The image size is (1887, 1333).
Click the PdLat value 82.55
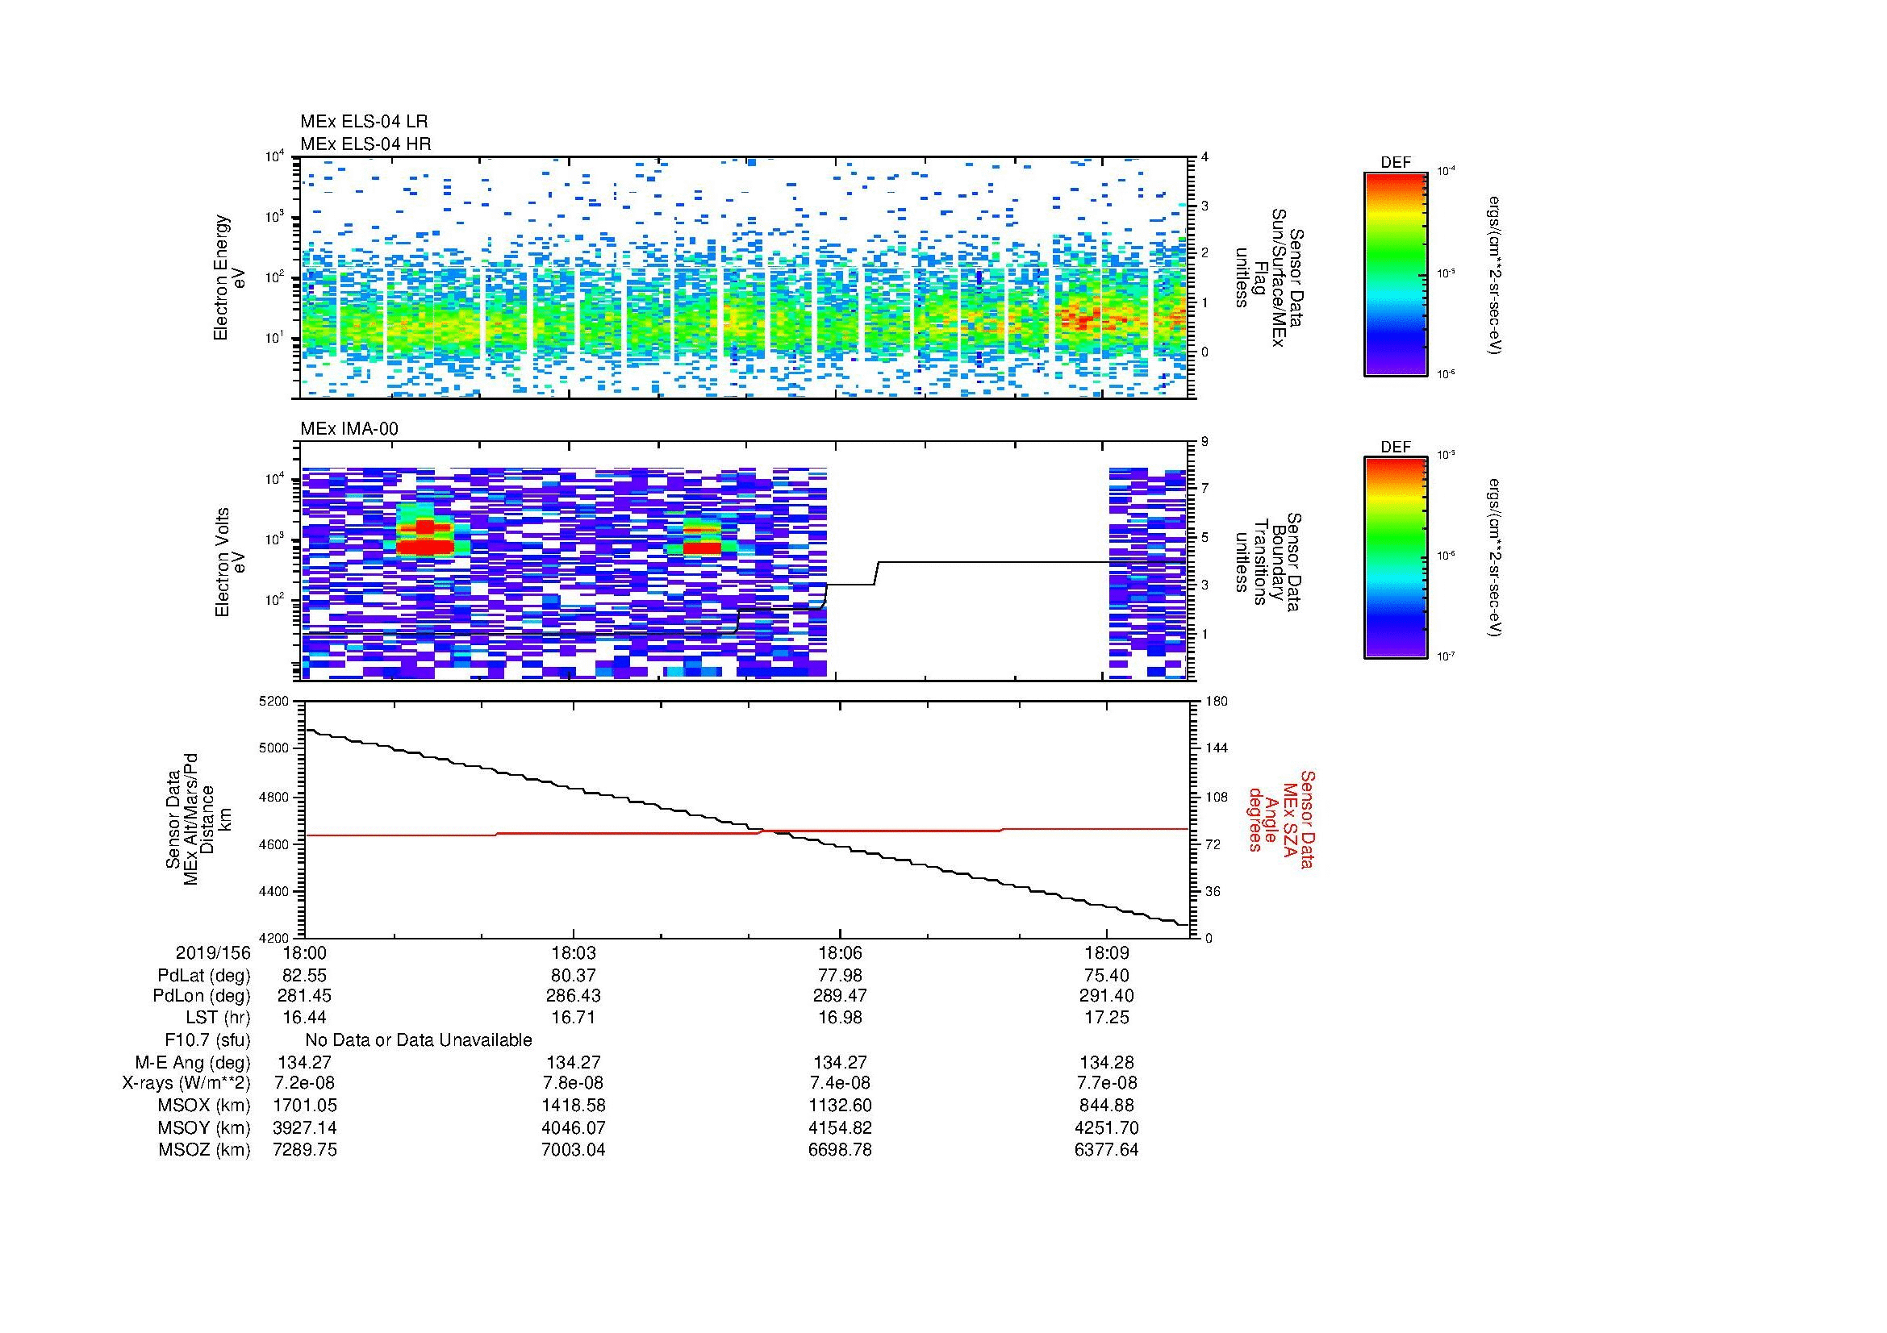coord(304,976)
